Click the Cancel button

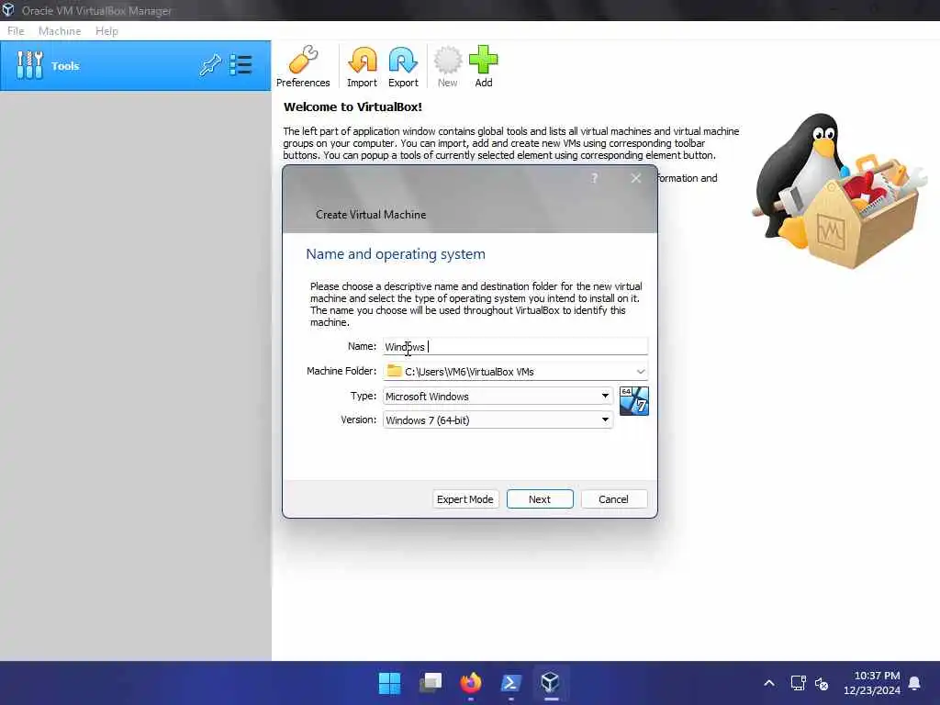[613, 499]
